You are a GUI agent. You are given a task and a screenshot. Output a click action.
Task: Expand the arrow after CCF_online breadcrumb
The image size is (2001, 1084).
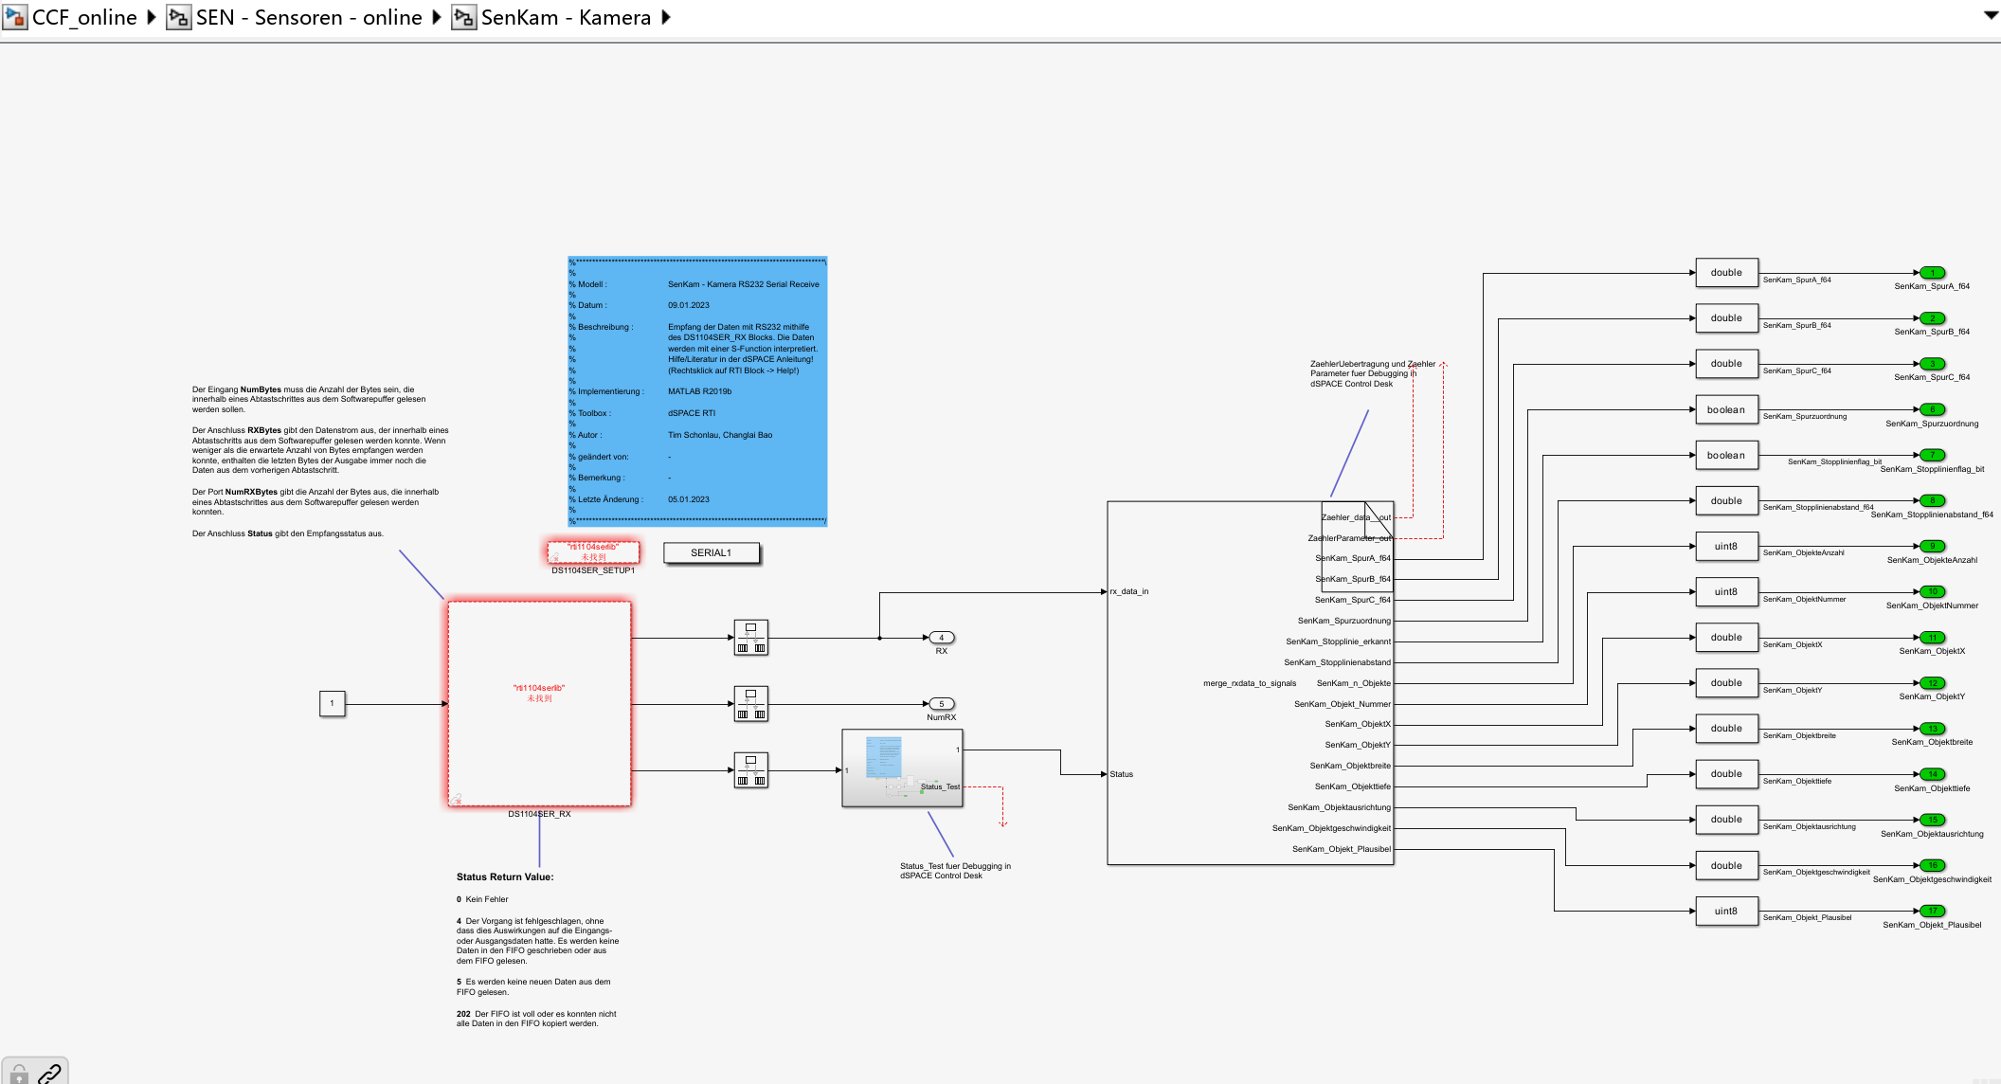tap(151, 17)
